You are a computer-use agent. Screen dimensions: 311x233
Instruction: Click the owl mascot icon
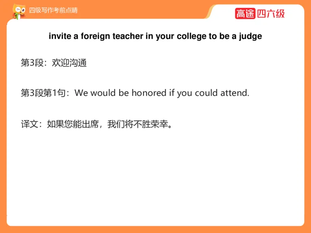[18, 11]
